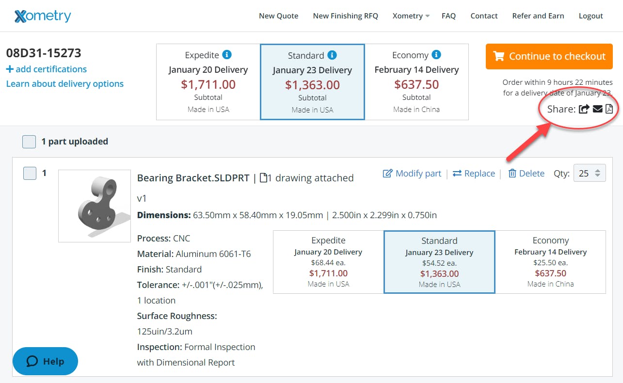
Task: Choose part Standard at $54.52 ea.
Action: 439,262
